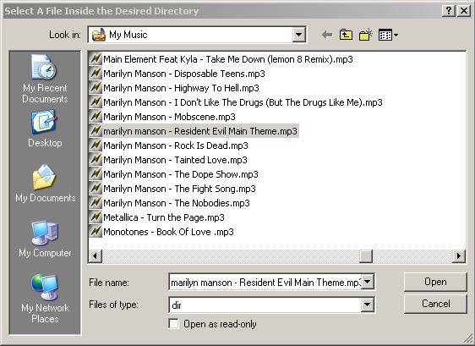The image size is (475, 346).
Task: Open My Network Places shortcut
Action: pyautogui.click(x=45, y=299)
